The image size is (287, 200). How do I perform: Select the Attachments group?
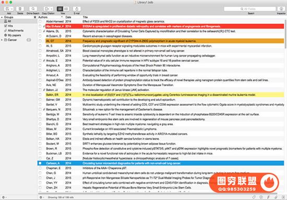pyautogui.click(x=18, y=30)
